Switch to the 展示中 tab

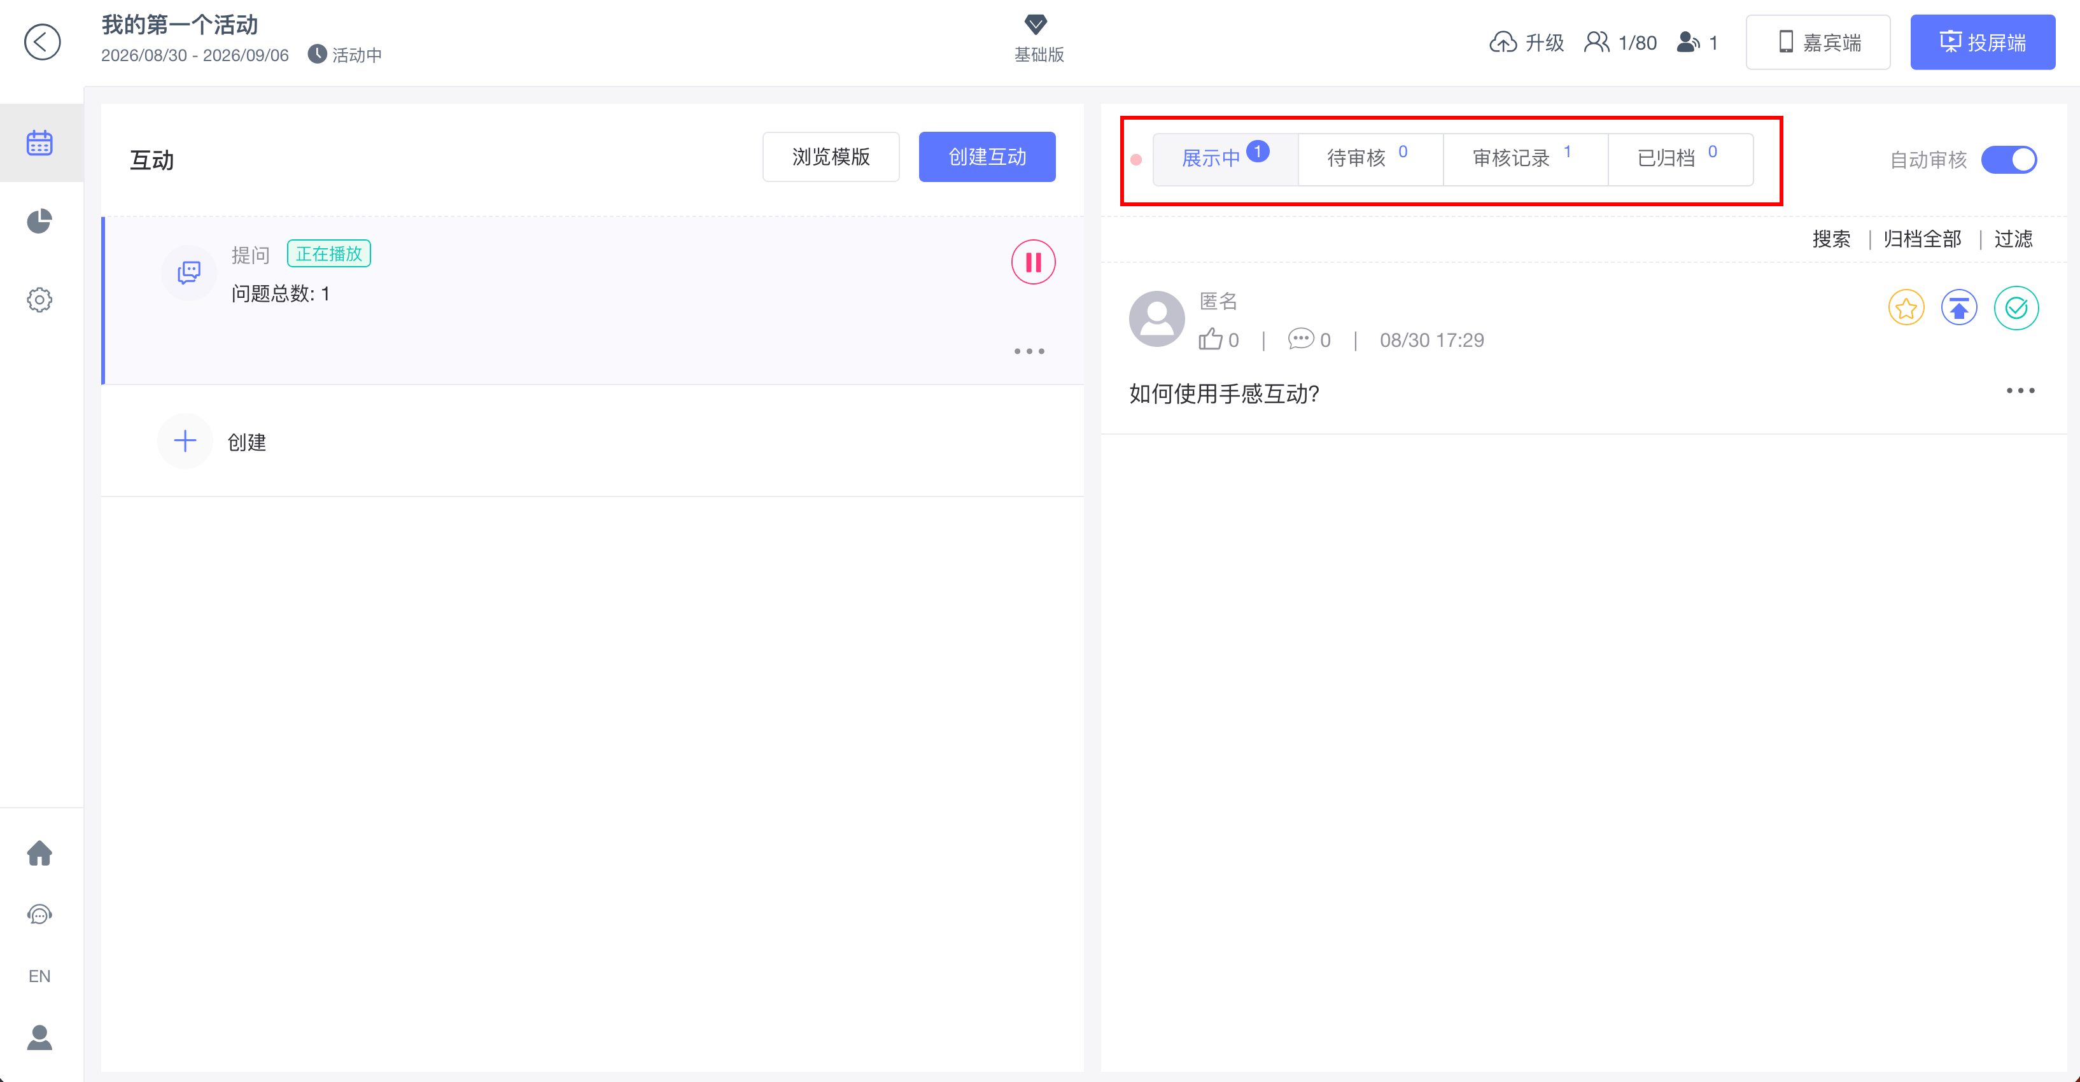tap(1225, 159)
